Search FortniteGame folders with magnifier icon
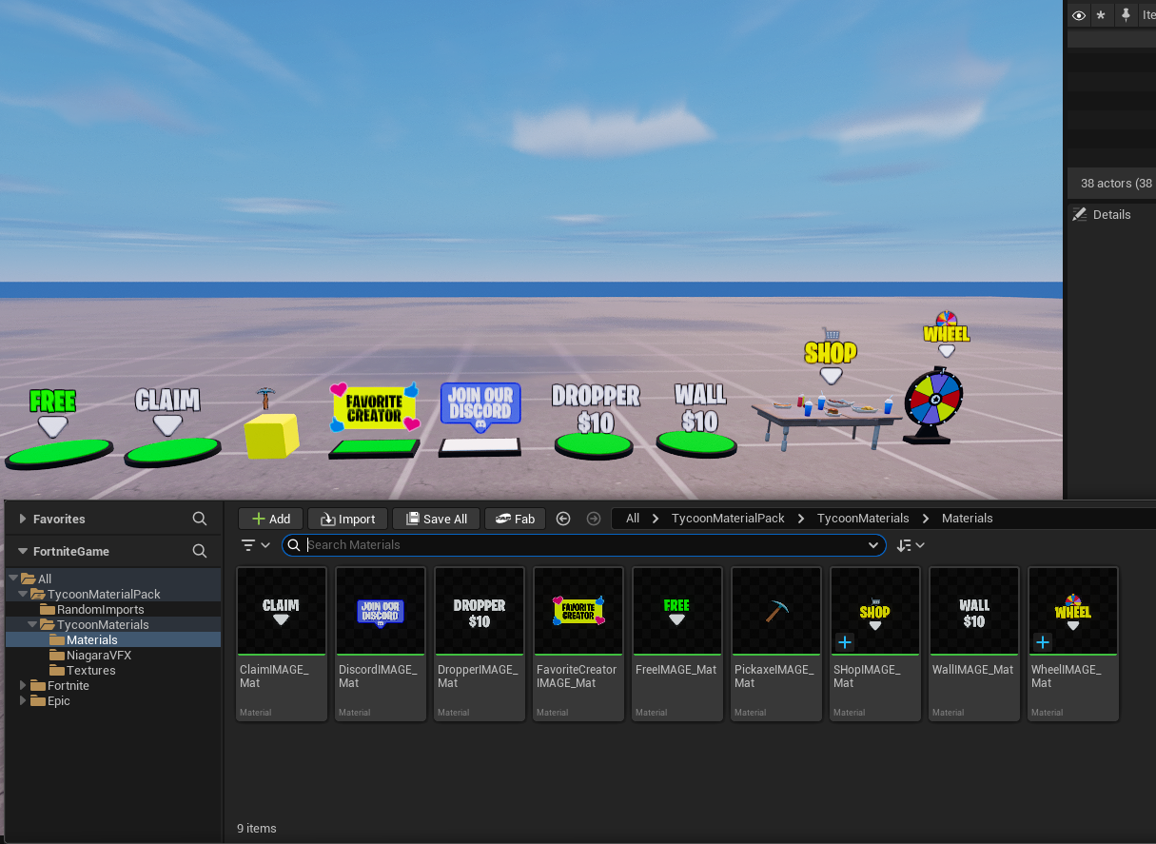Screen dimensions: 1156x844 pos(200,551)
